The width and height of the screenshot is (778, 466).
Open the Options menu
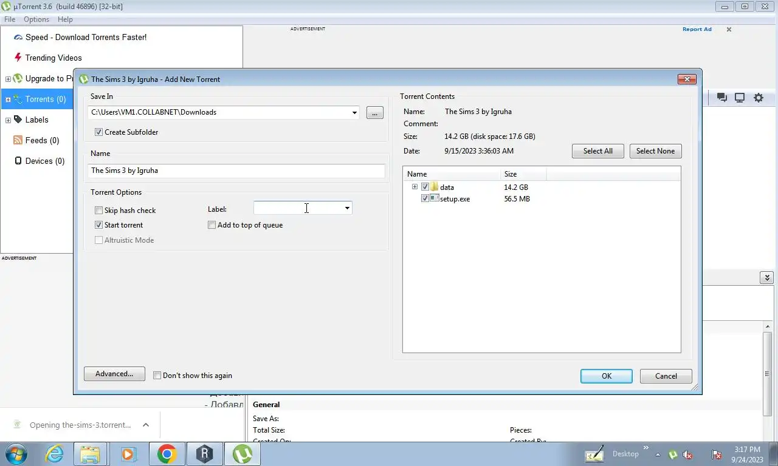coord(36,19)
